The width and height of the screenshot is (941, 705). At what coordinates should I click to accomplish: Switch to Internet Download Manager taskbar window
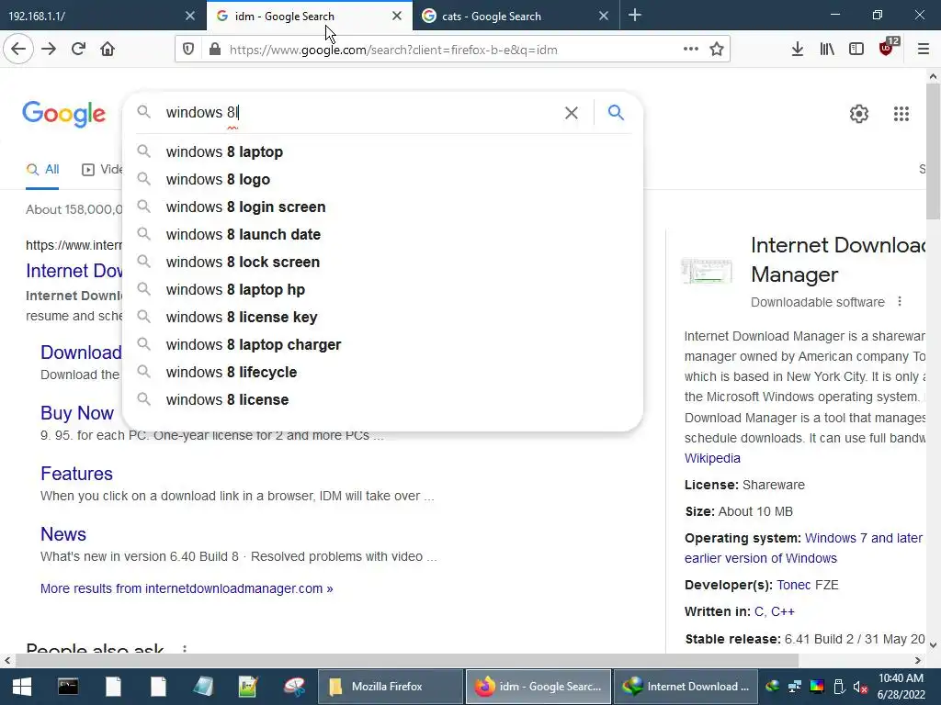pos(686,687)
